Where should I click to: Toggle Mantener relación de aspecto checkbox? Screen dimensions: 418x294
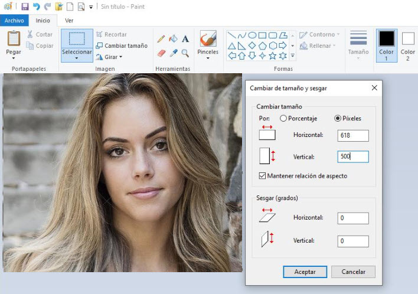click(262, 176)
